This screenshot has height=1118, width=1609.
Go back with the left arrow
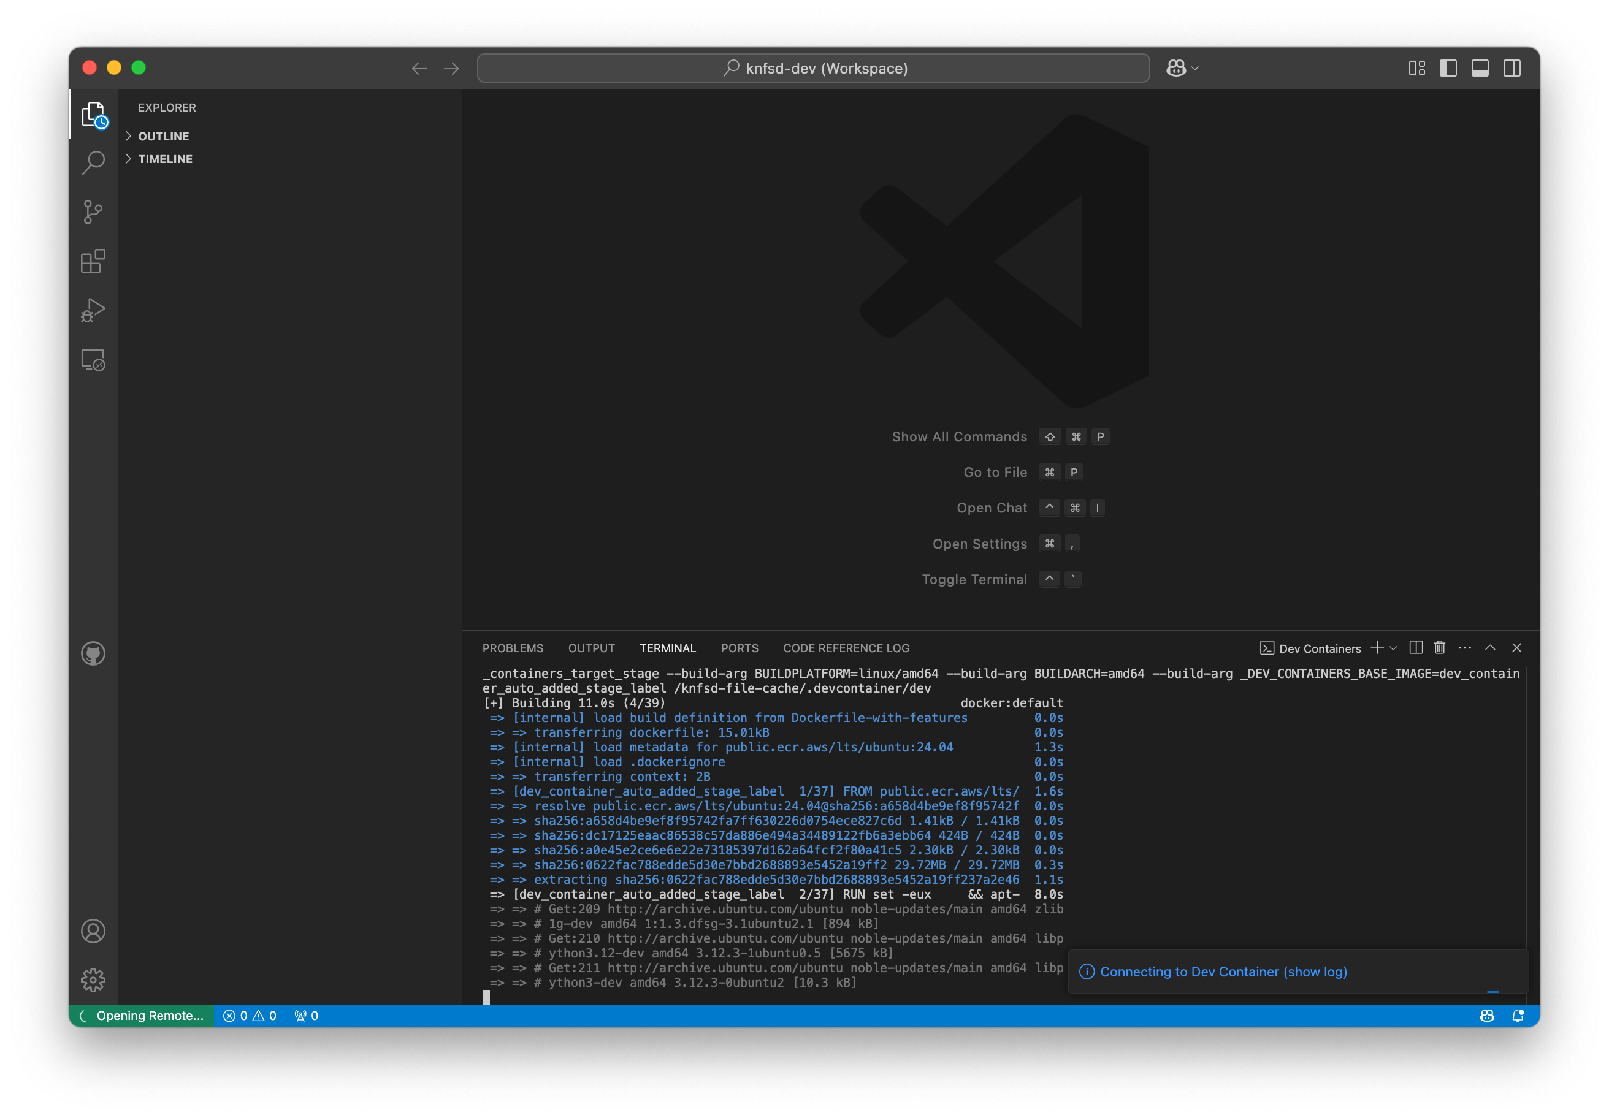pos(419,68)
